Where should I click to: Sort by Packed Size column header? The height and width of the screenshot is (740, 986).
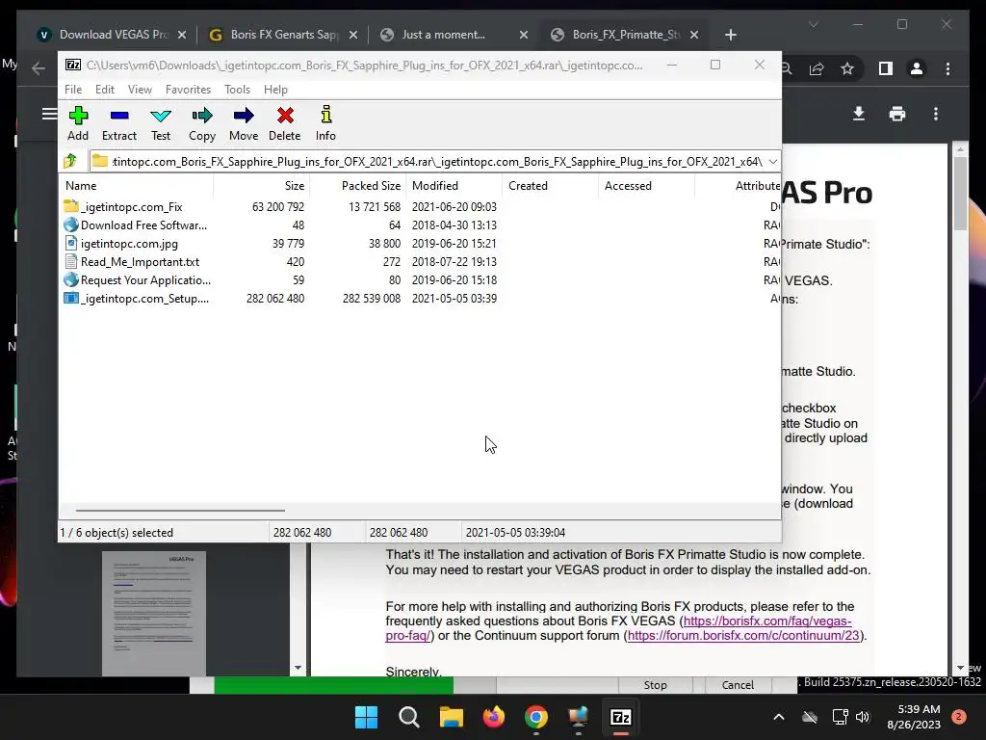(x=358, y=186)
